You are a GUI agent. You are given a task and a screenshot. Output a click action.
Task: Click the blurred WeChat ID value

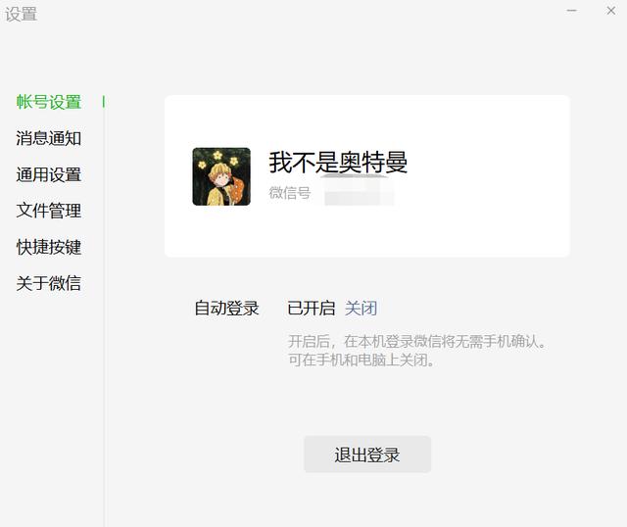359,191
